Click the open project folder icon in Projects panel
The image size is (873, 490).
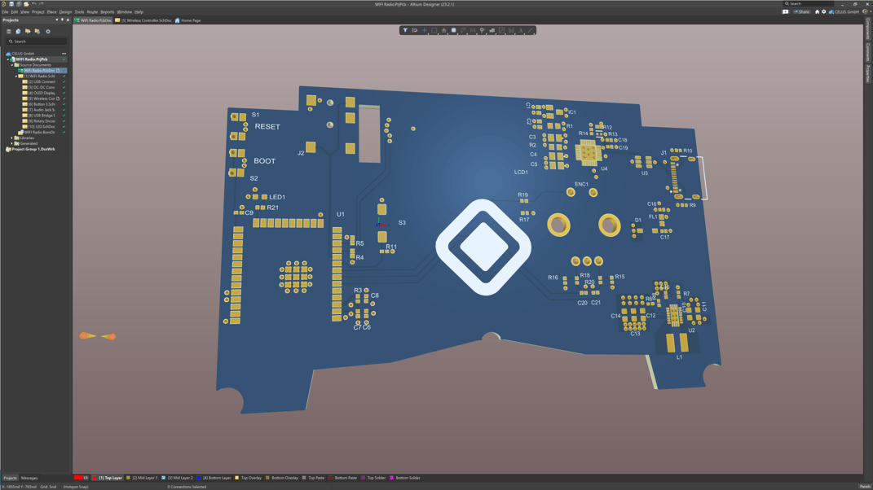(x=27, y=32)
